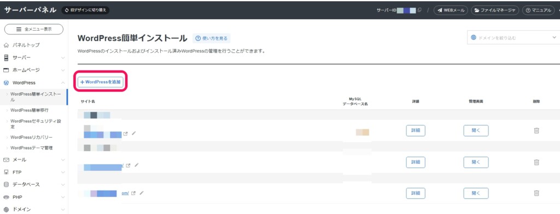560x214 pixels.
Task: Select WordPress簡単移行 submenu item
Action: point(30,110)
